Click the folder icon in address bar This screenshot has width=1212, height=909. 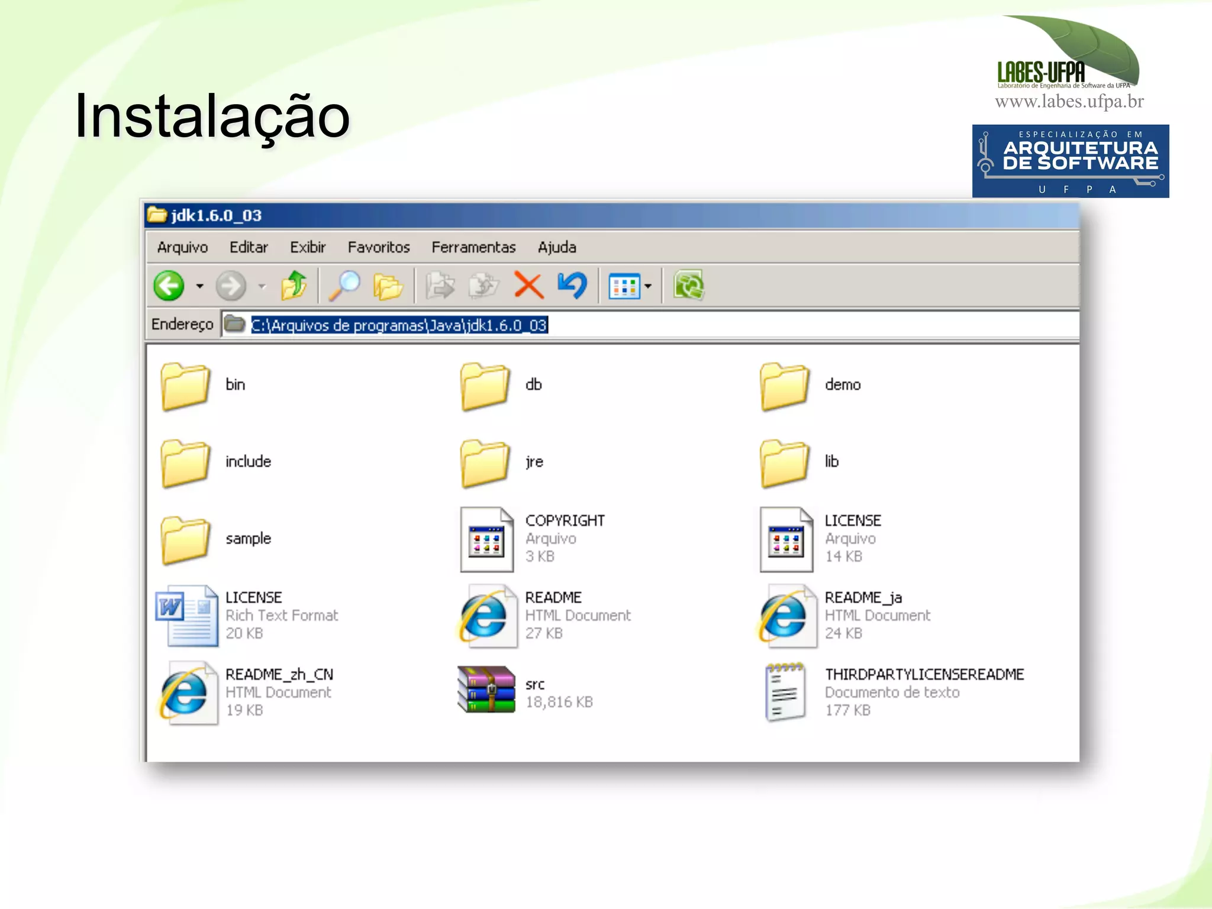coord(235,324)
